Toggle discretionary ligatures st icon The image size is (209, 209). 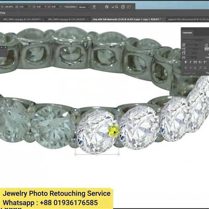coord(195,68)
